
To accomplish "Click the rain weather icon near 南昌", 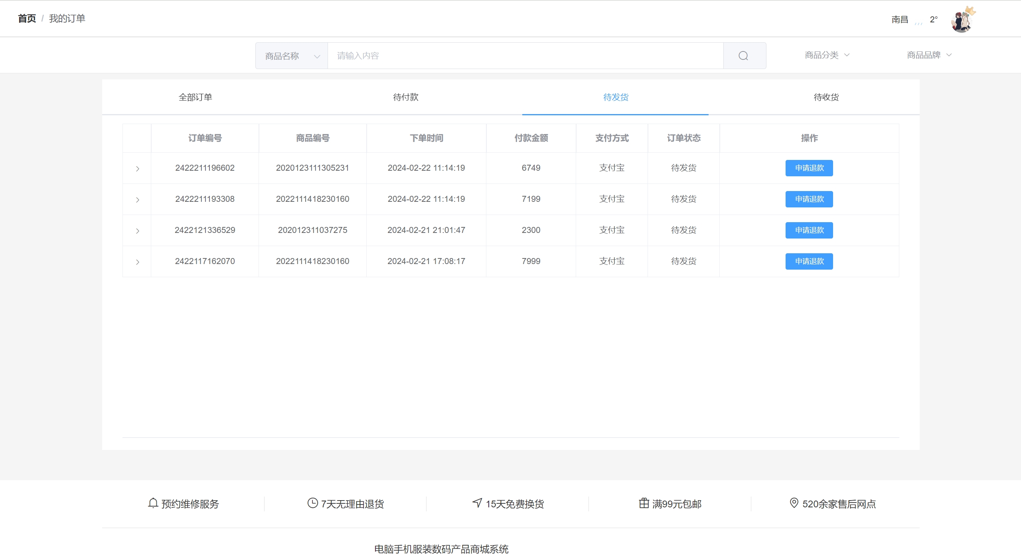I will point(918,22).
